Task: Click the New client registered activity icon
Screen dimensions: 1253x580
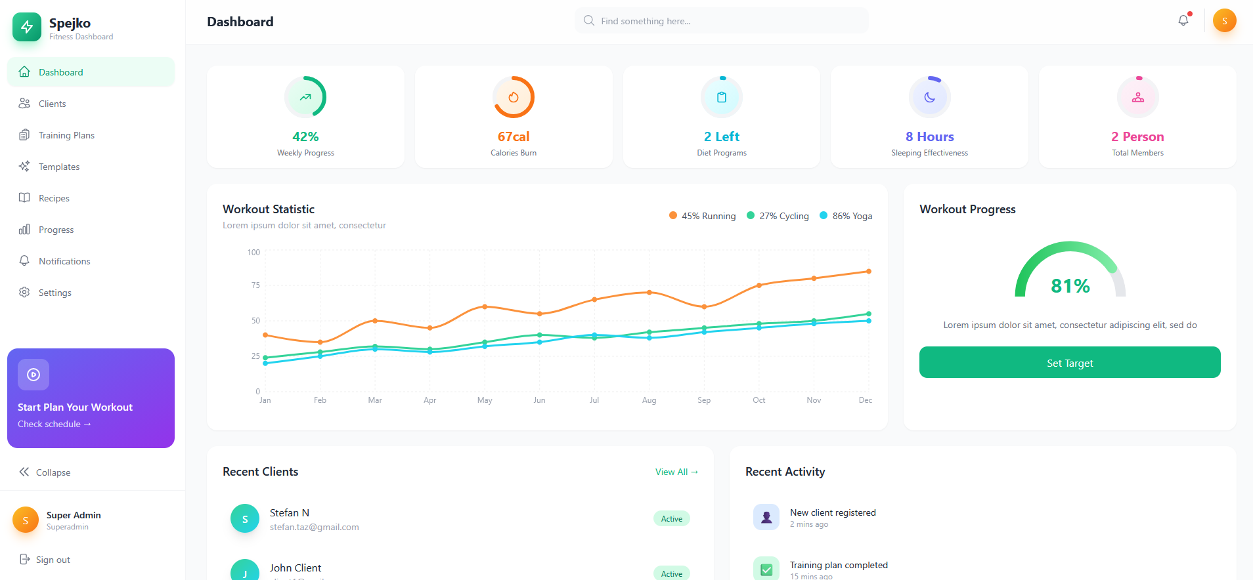Action: click(766, 517)
